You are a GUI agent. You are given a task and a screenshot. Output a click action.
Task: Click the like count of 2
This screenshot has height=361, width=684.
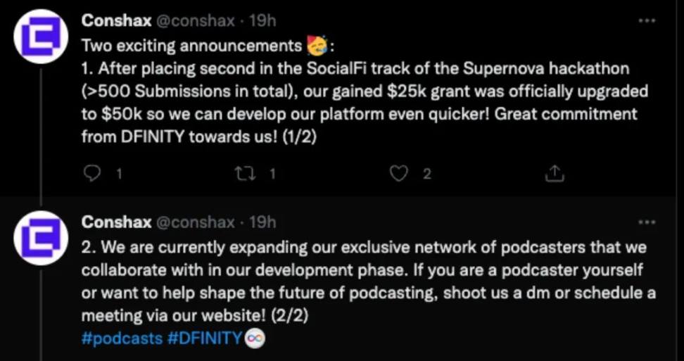pyautogui.click(x=426, y=174)
